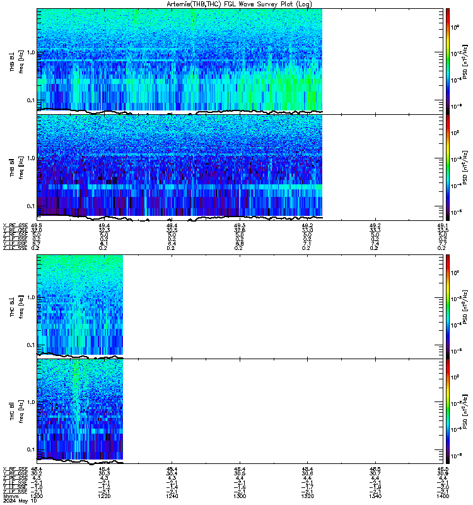Click the 1300 time tick label

click(x=240, y=496)
